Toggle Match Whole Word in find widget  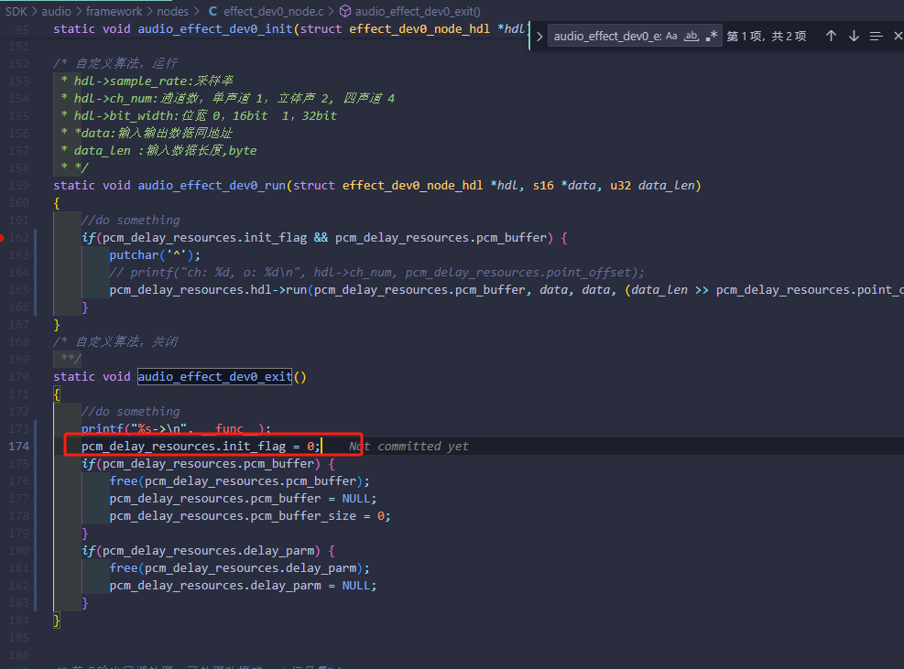pyautogui.click(x=692, y=37)
